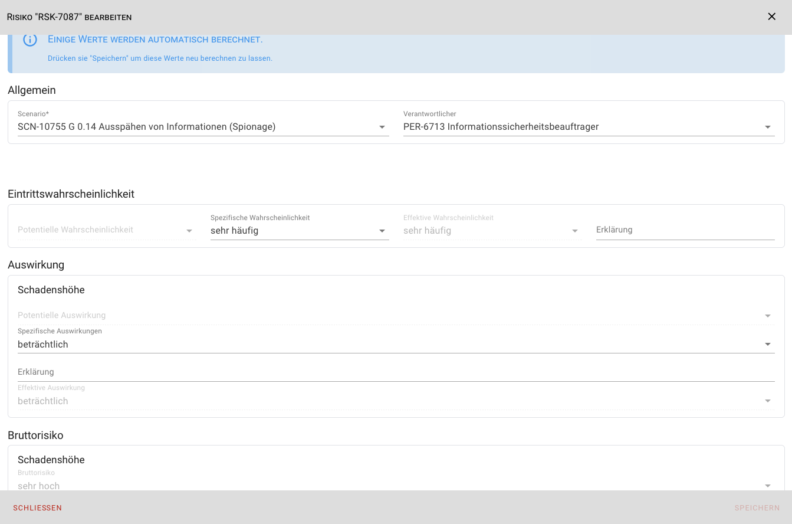Click the Spezifische Wahrscheinlichkeit dropdown arrow

point(382,231)
